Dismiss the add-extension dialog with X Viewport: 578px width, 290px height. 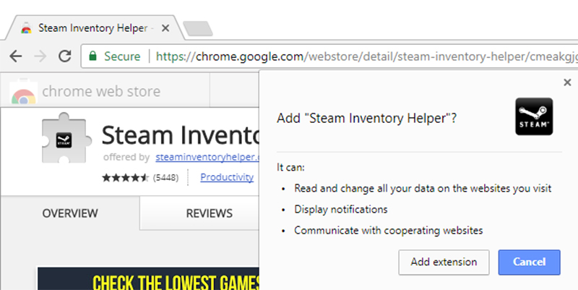pos(566,82)
